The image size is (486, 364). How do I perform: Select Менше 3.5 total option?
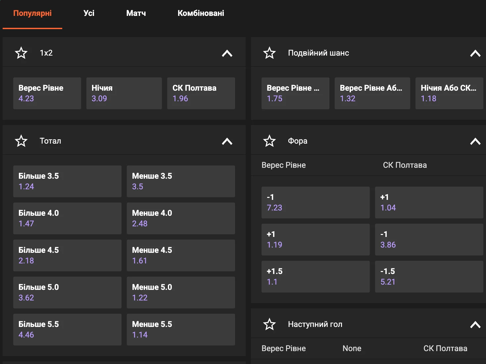click(181, 181)
